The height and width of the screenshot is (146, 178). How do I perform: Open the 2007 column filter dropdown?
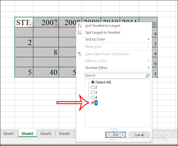[56, 24]
